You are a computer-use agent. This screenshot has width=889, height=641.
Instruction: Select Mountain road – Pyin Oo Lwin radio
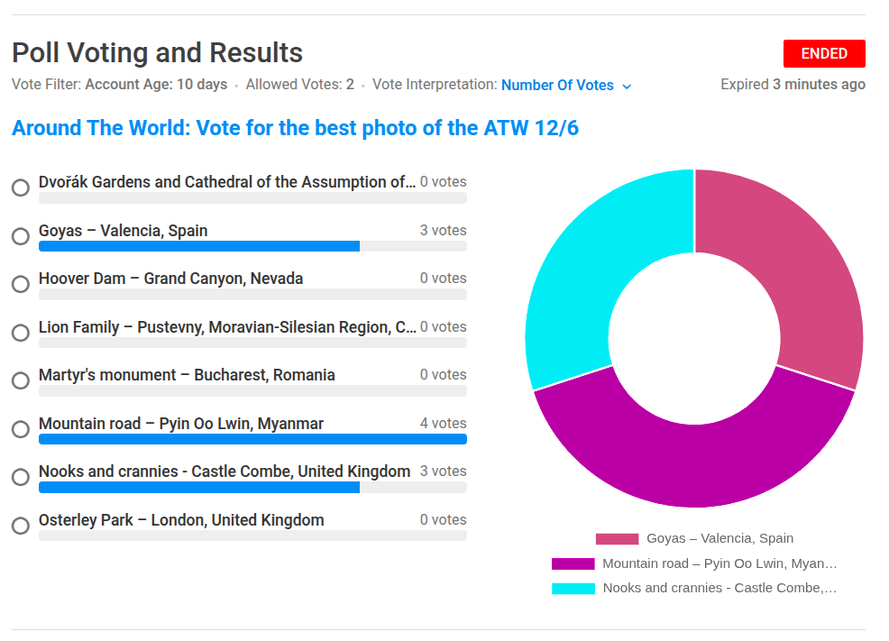21,429
